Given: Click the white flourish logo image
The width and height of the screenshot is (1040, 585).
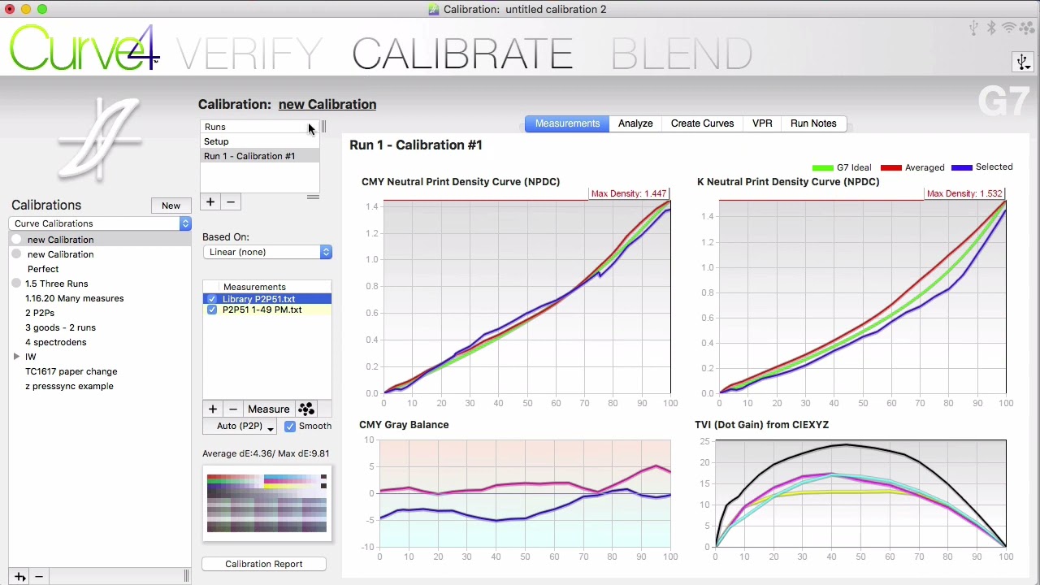Looking at the screenshot, I should 99,138.
